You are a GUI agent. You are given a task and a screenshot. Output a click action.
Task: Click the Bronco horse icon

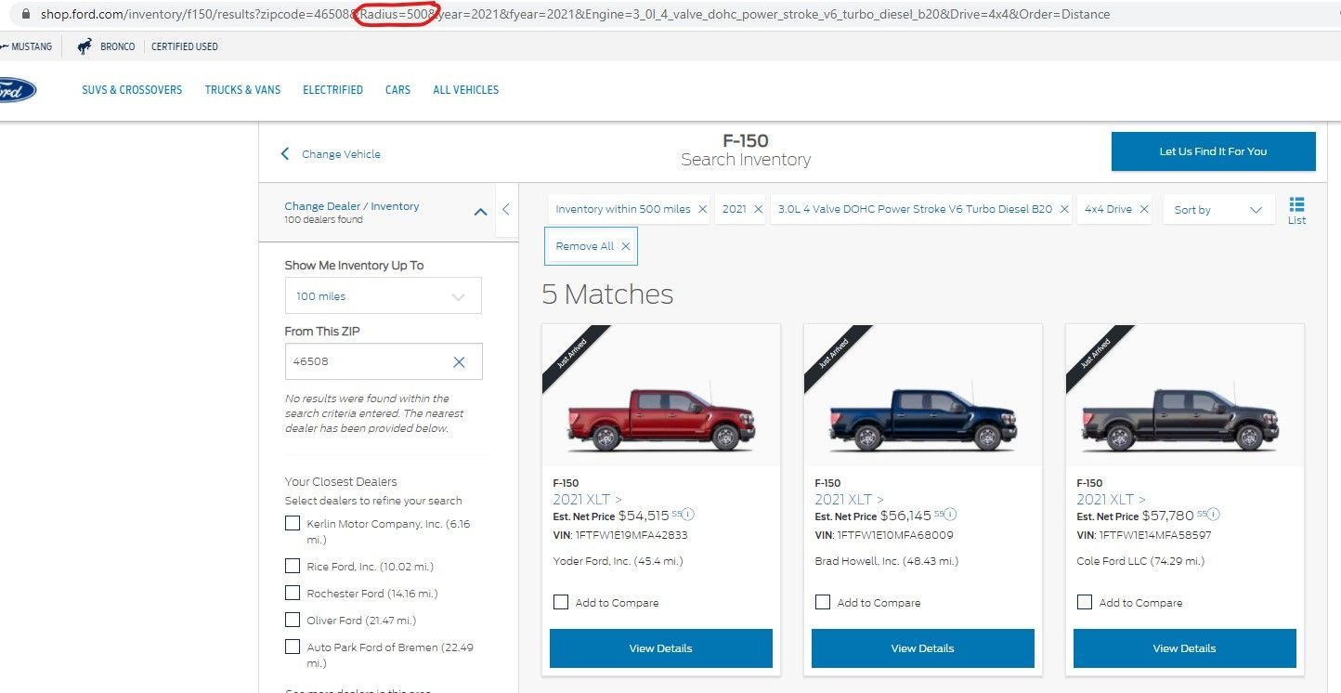click(85, 46)
